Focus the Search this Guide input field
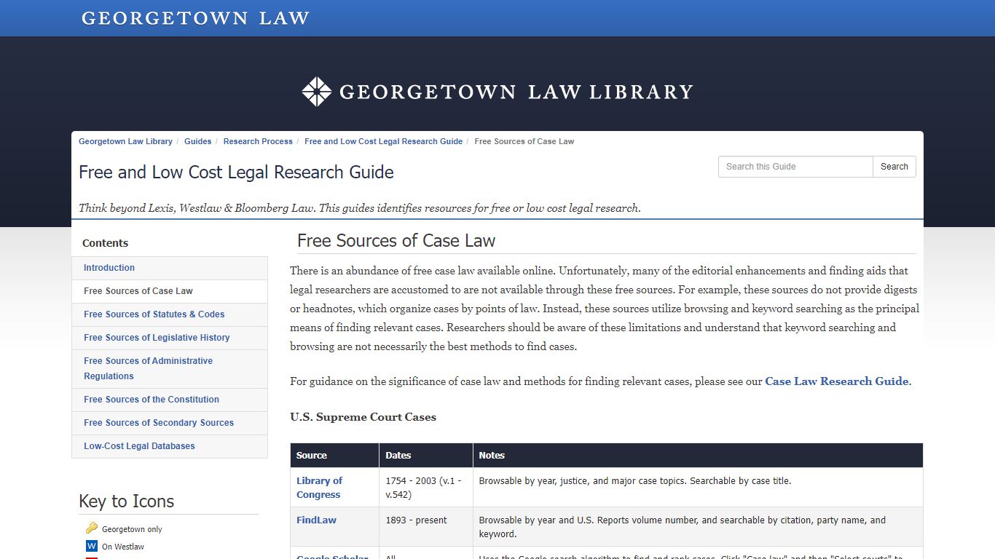Image resolution: width=995 pixels, height=559 pixels. [x=795, y=167]
